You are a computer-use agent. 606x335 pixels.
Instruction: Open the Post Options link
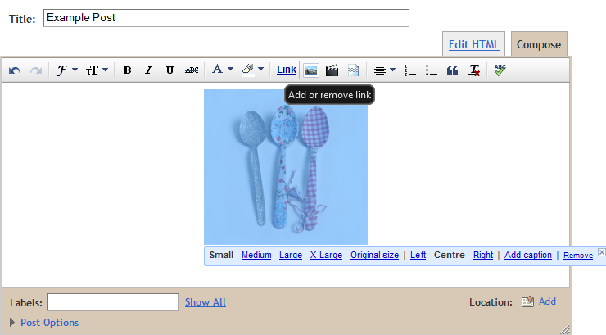(49, 323)
